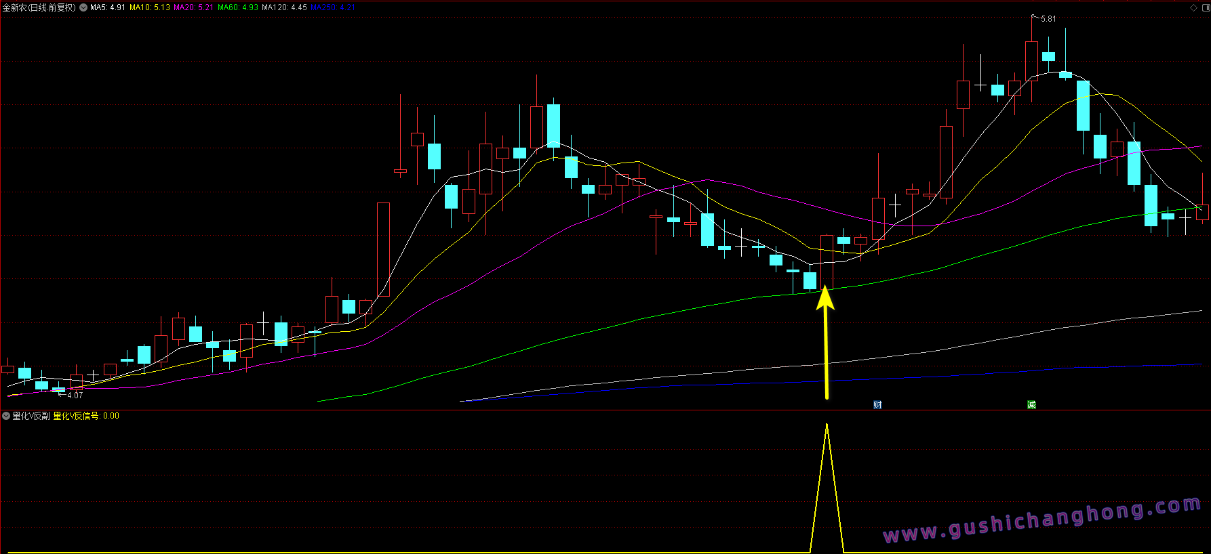Click the 量化V反副 indicator name

(31, 416)
